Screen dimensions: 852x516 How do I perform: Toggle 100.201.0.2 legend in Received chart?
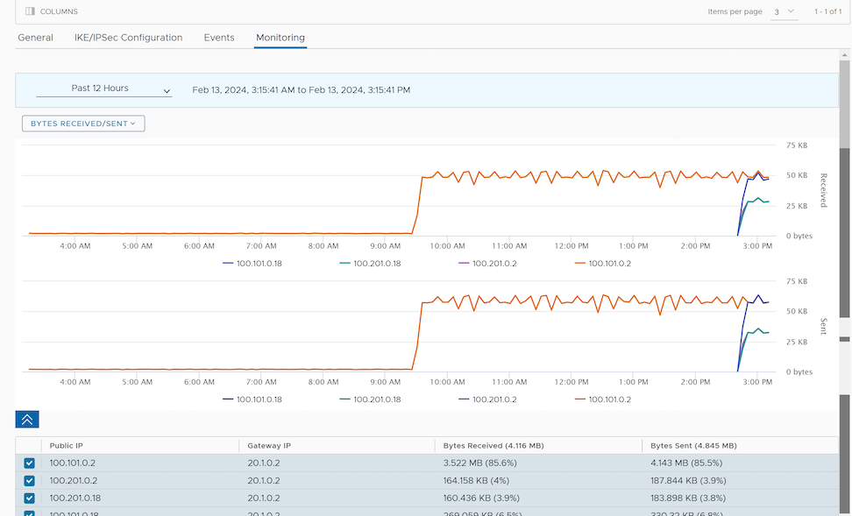(x=493, y=263)
